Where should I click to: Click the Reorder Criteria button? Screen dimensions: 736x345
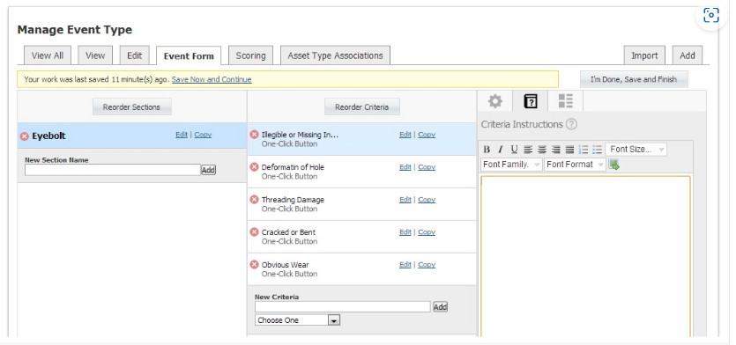tap(362, 106)
